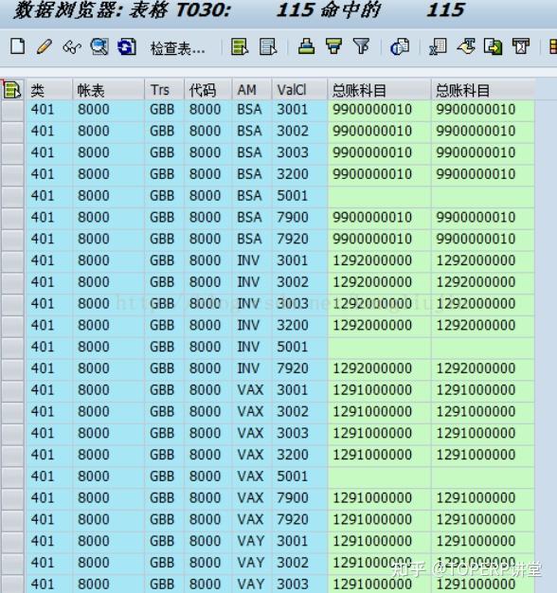Click the refresh table icon

tap(127, 47)
